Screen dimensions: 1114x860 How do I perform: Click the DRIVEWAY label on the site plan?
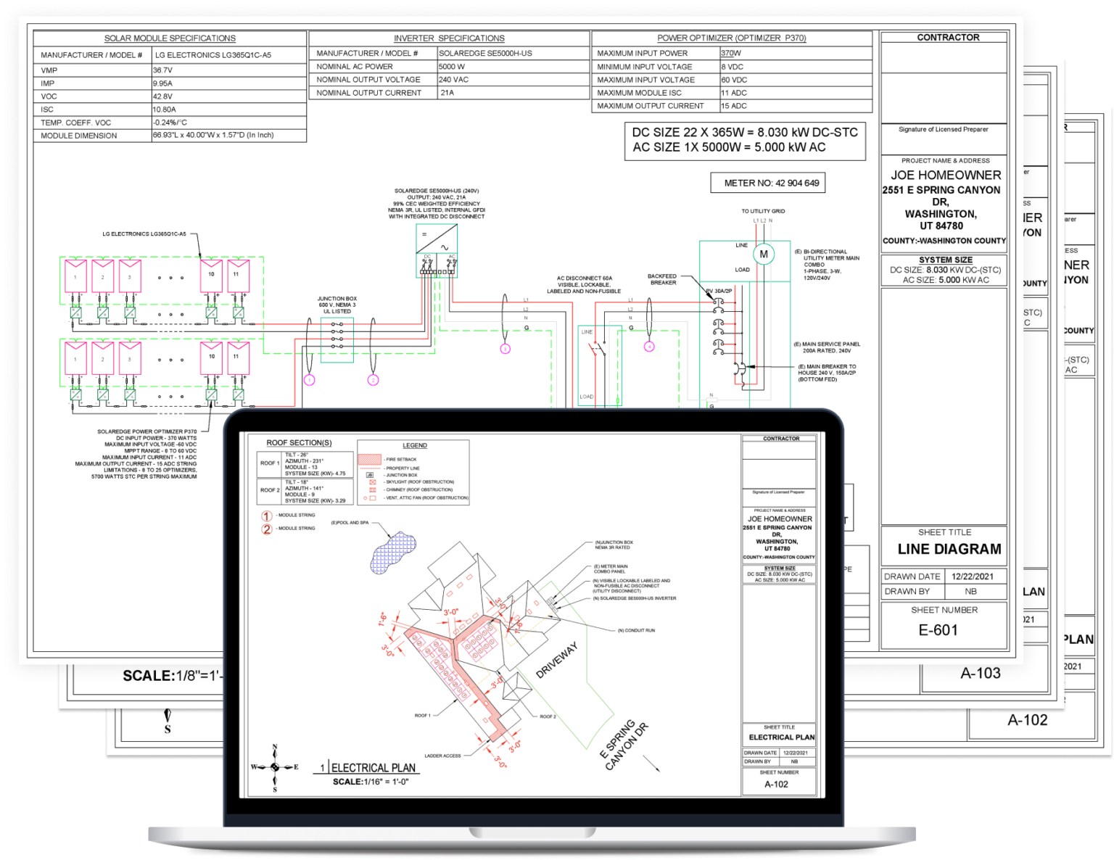557,659
